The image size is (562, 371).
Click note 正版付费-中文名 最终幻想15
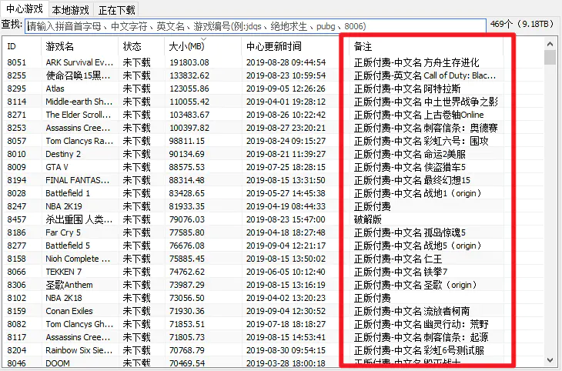pyautogui.click(x=412, y=180)
